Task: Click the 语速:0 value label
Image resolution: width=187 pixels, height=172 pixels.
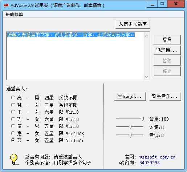Action: (x=156, y=127)
